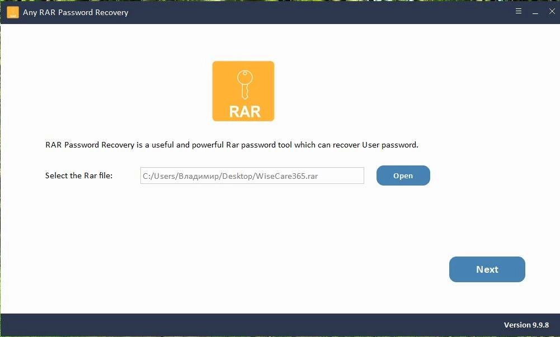Click the 'Version 9.9.8' text
Screen dimensions: 560x337
tap(526, 325)
